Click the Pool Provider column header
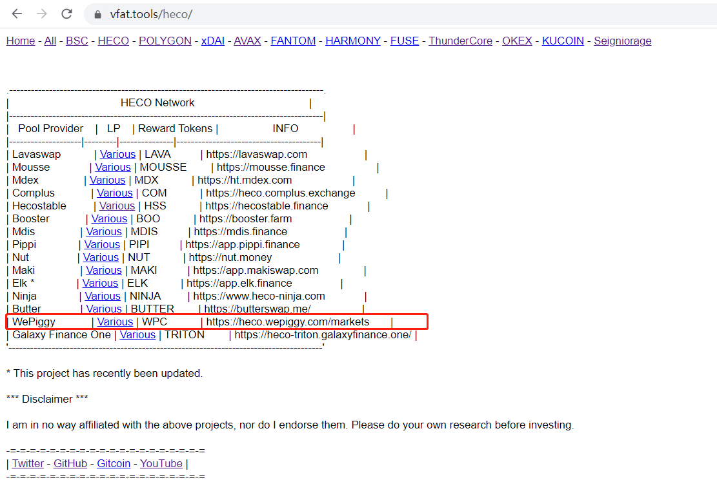717x500 pixels. 51,128
